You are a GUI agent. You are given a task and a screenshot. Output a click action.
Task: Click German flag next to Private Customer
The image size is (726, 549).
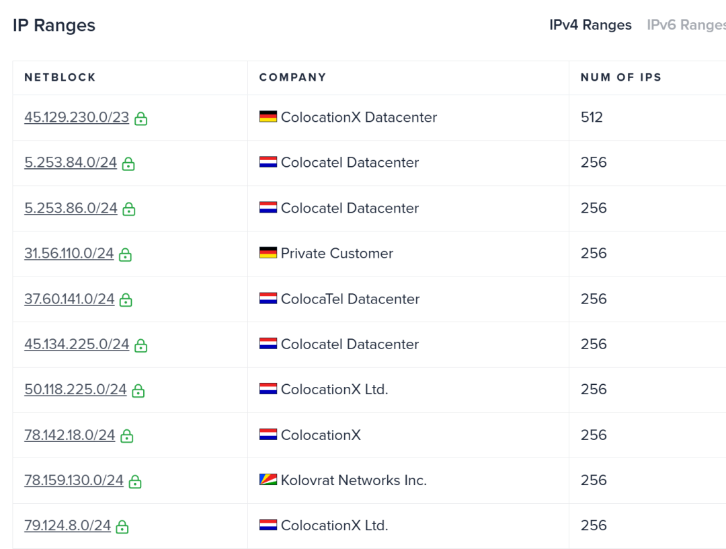click(268, 253)
